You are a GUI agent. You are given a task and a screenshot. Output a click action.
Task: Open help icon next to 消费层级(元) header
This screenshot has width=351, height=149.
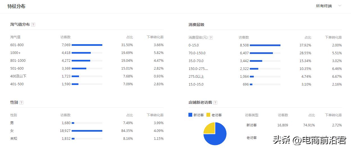tap(211, 38)
